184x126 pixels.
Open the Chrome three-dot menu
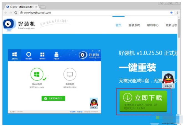[177, 13]
